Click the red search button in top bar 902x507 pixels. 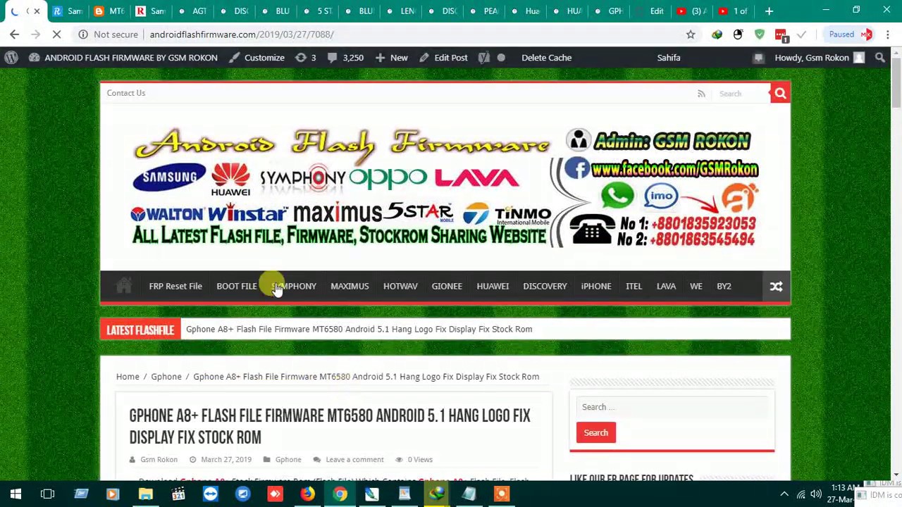780,94
